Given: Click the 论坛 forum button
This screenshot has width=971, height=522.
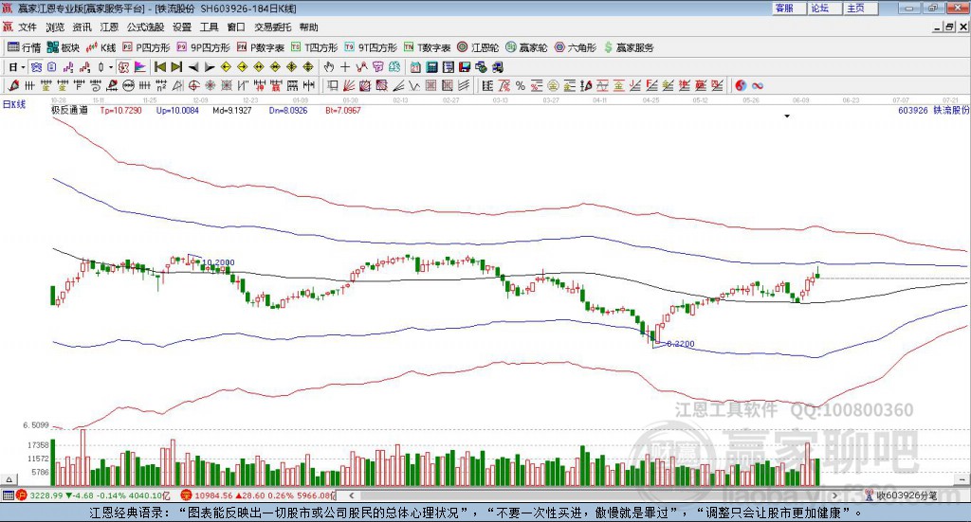Looking at the screenshot, I should point(825,8).
